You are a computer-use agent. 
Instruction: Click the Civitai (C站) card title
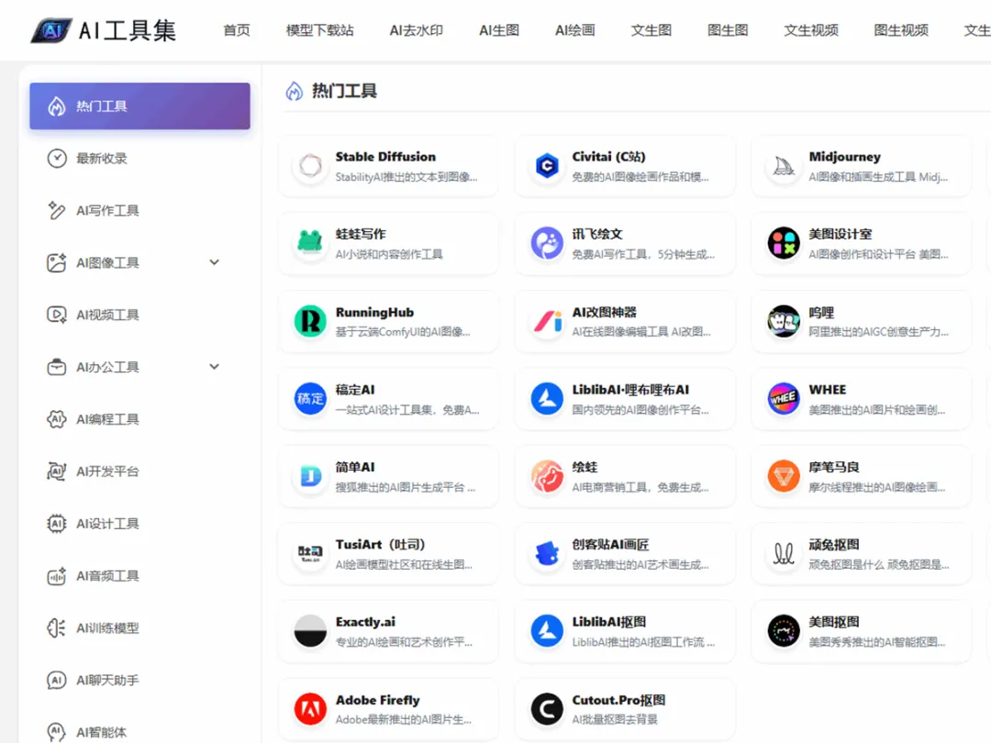[x=608, y=157]
